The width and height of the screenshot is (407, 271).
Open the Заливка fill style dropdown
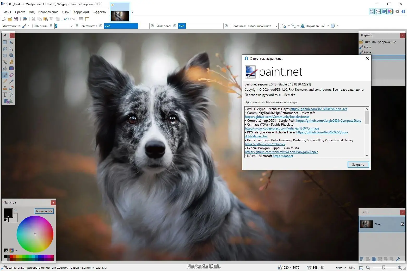click(x=276, y=26)
